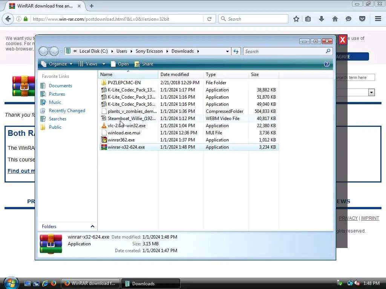This screenshot has height=289, width=386.
Task: Close the WinRAR download tab
Action: 79,6
